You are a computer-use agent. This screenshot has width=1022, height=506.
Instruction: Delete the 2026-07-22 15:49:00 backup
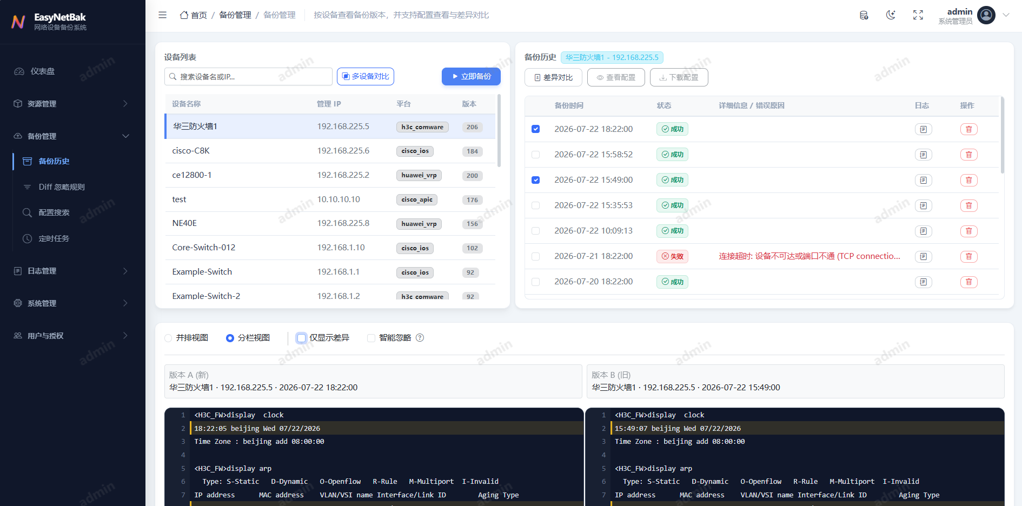pyautogui.click(x=969, y=180)
